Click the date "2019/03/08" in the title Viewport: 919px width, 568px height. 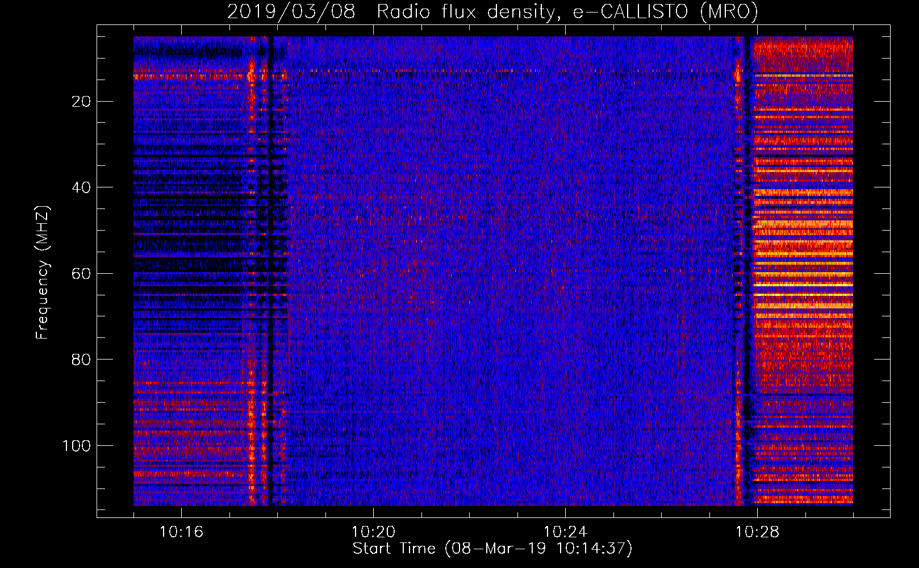point(291,12)
